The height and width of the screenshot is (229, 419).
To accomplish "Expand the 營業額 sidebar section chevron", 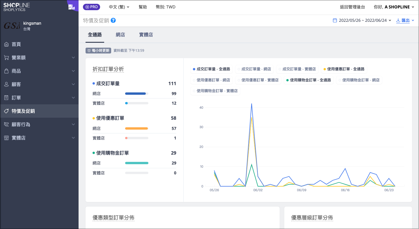I will pyautogui.click(x=73, y=58).
